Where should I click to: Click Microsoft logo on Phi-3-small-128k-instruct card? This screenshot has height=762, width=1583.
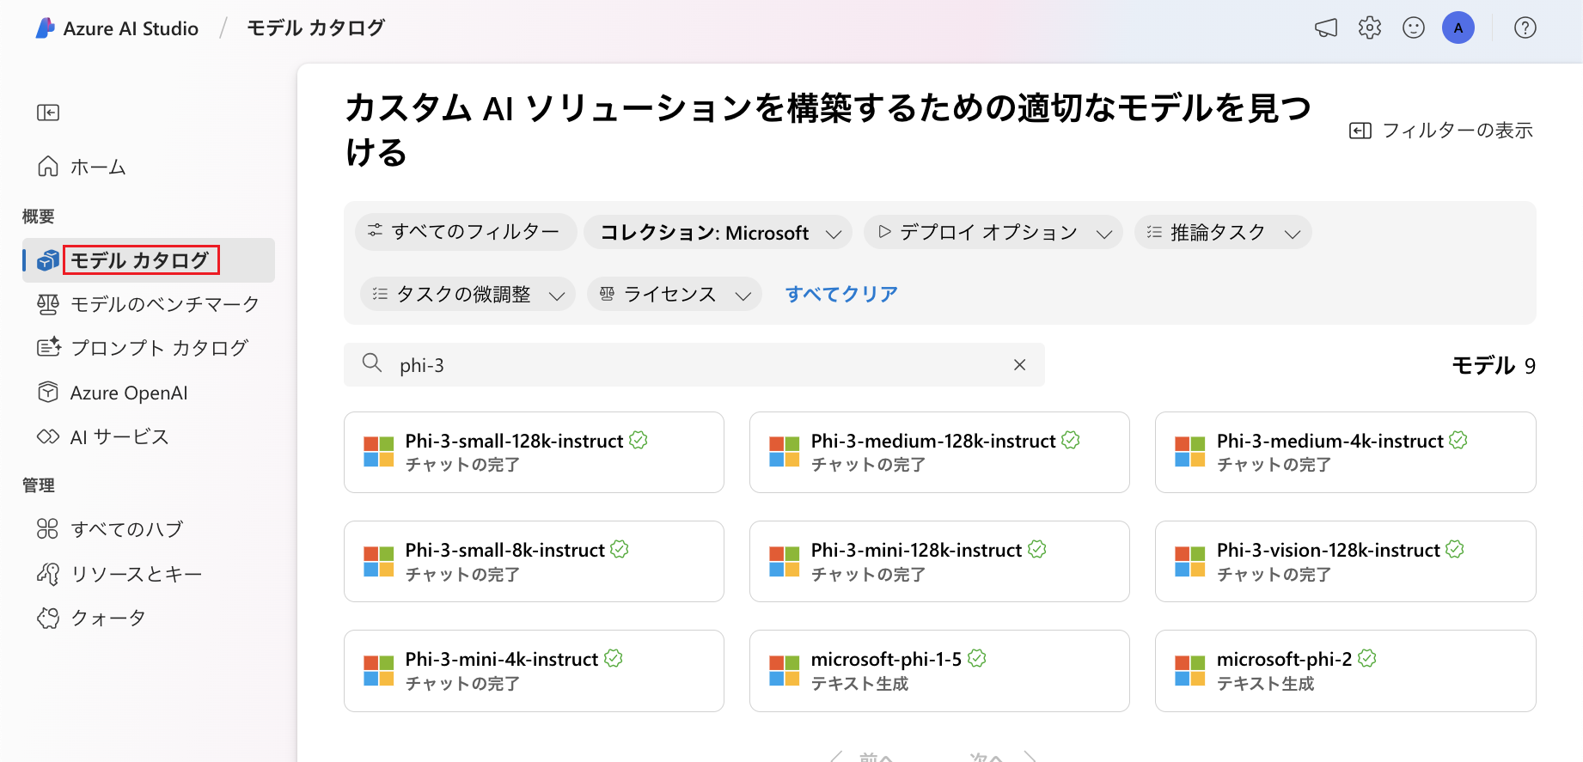[x=379, y=452]
